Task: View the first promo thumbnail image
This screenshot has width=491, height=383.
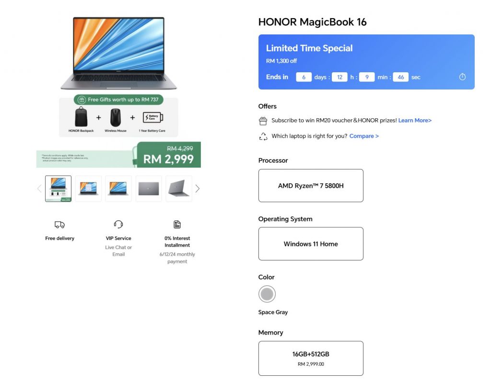Action: (x=58, y=189)
